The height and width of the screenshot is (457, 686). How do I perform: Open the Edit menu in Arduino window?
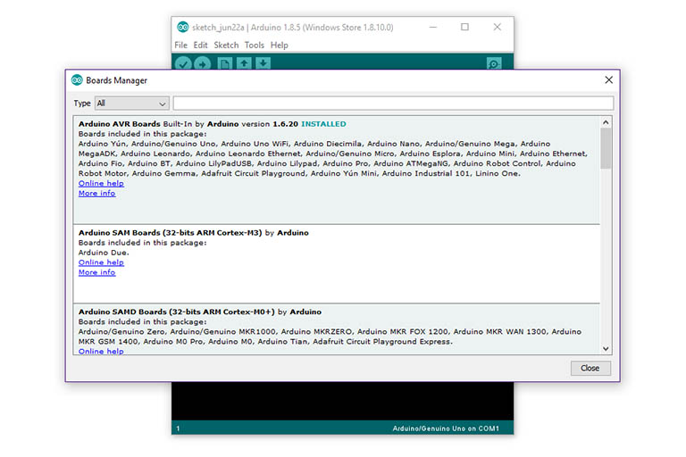click(200, 45)
